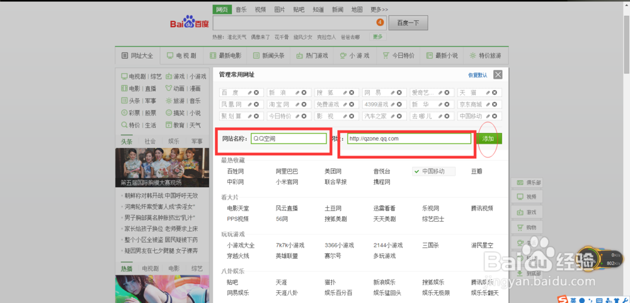Open the 地图 search tab
The width and height of the screenshot is (630, 303).
click(x=357, y=9)
